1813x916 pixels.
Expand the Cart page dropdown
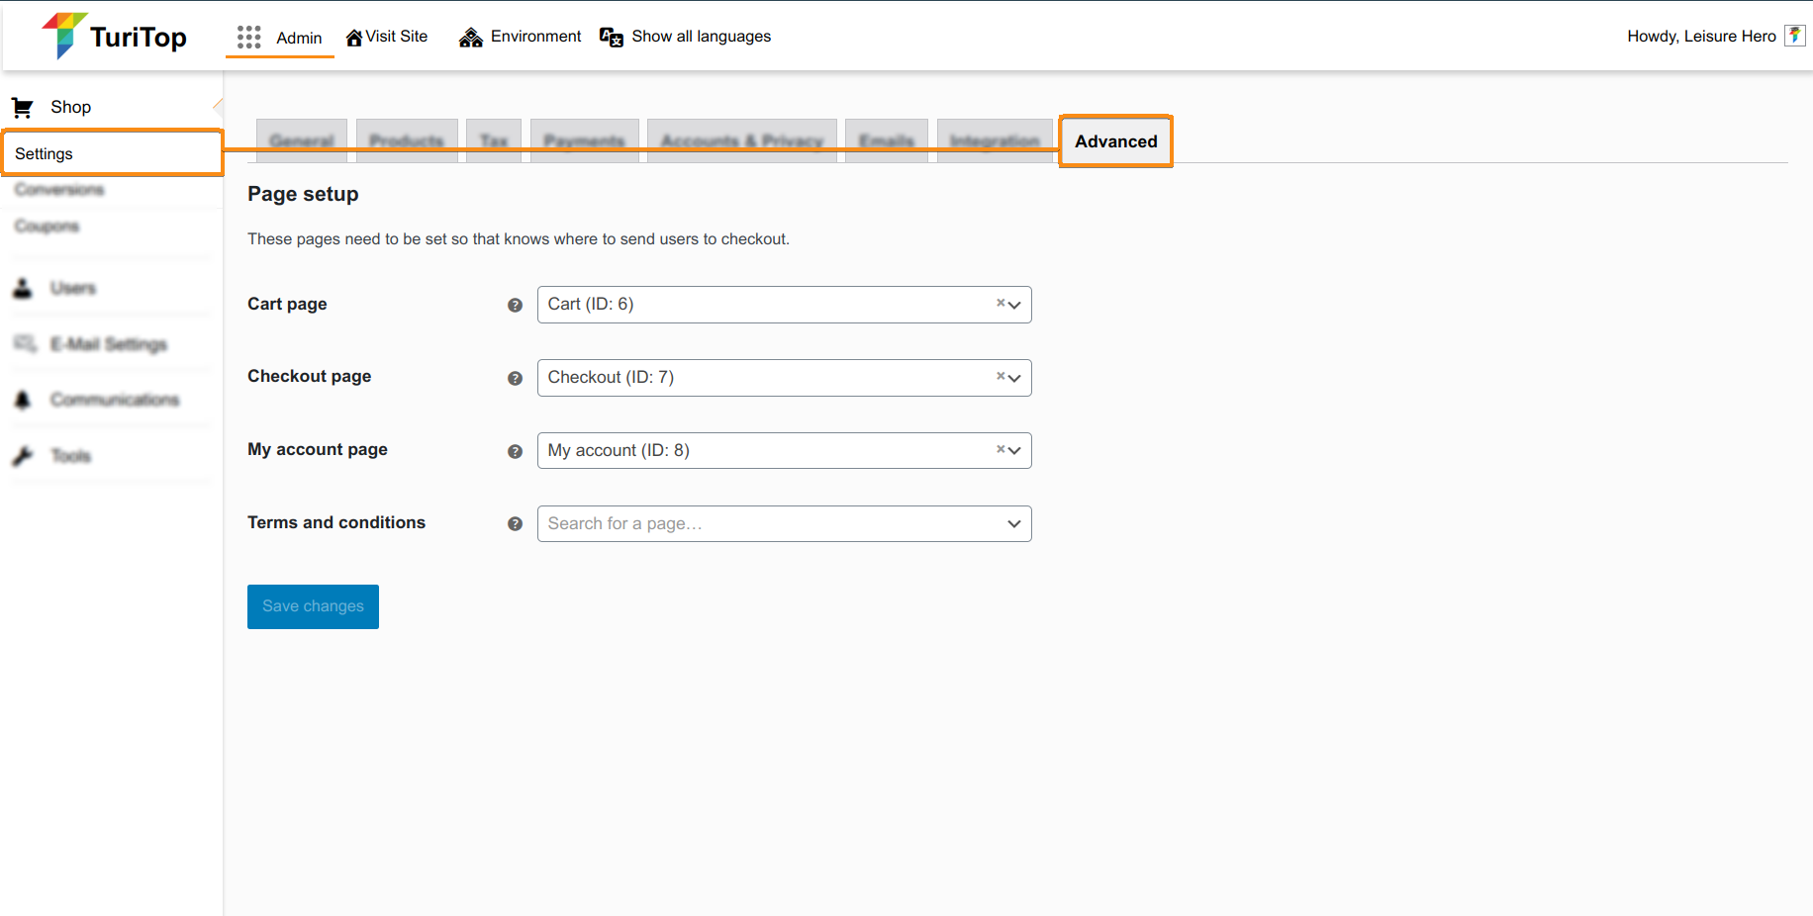tap(1014, 305)
